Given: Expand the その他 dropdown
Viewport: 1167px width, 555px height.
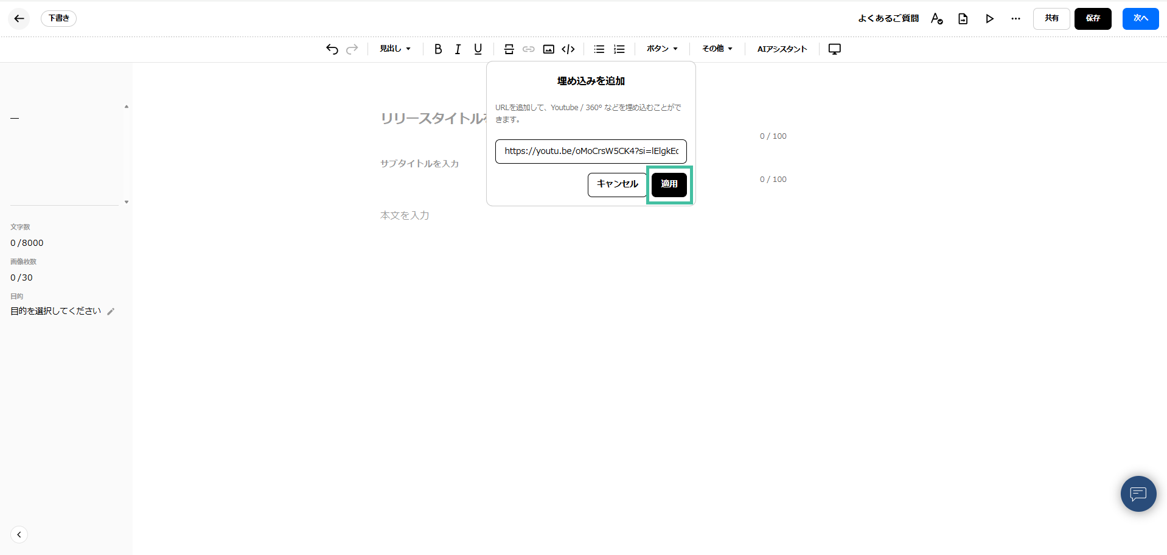Looking at the screenshot, I should pos(717,49).
